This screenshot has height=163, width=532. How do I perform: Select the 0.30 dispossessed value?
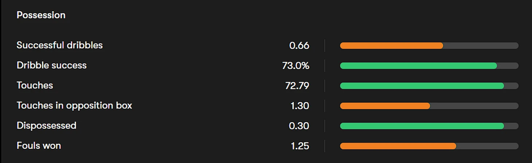pyautogui.click(x=299, y=126)
